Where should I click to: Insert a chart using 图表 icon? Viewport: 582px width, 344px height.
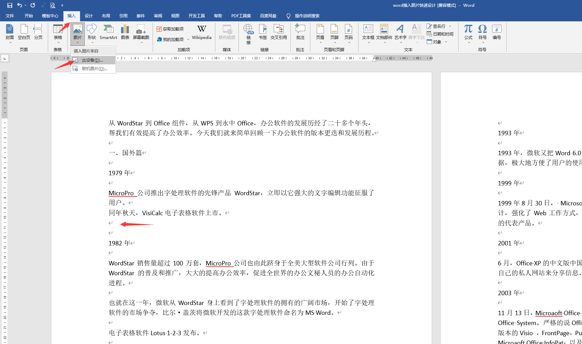(x=125, y=32)
